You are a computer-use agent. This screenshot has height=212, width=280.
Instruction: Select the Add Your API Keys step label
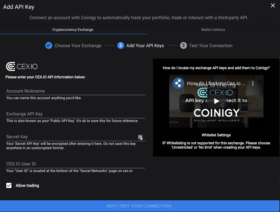click(145, 46)
